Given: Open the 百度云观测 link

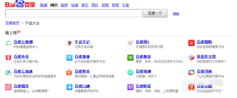Looking at the screenshot, I should [x=23, y=42].
